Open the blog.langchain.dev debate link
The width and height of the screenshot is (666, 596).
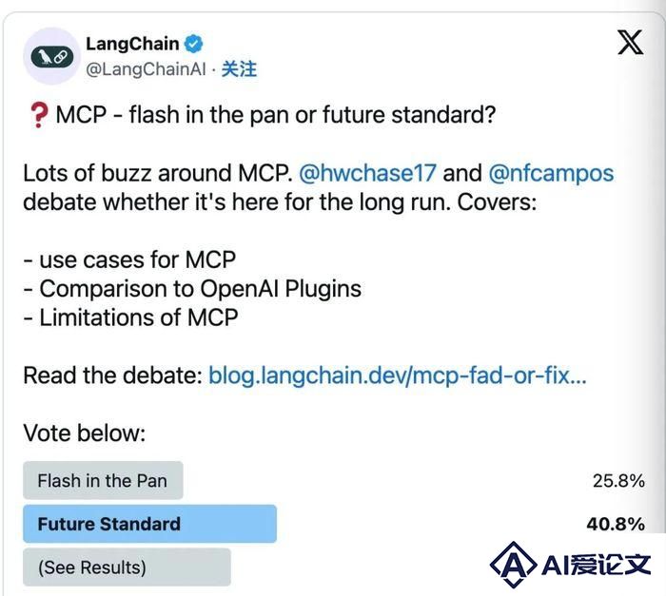pos(397,375)
